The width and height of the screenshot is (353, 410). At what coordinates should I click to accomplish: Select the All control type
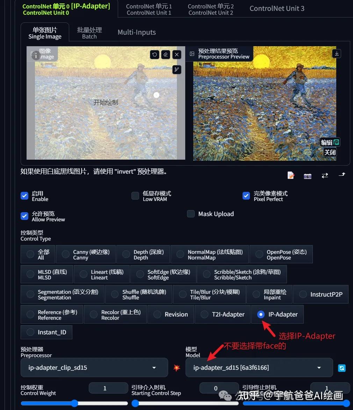point(38,254)
